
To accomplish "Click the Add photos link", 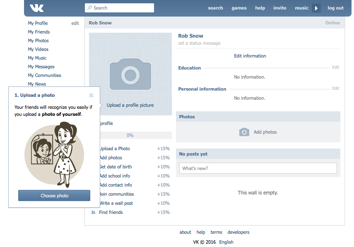I will tap(265, 132).
